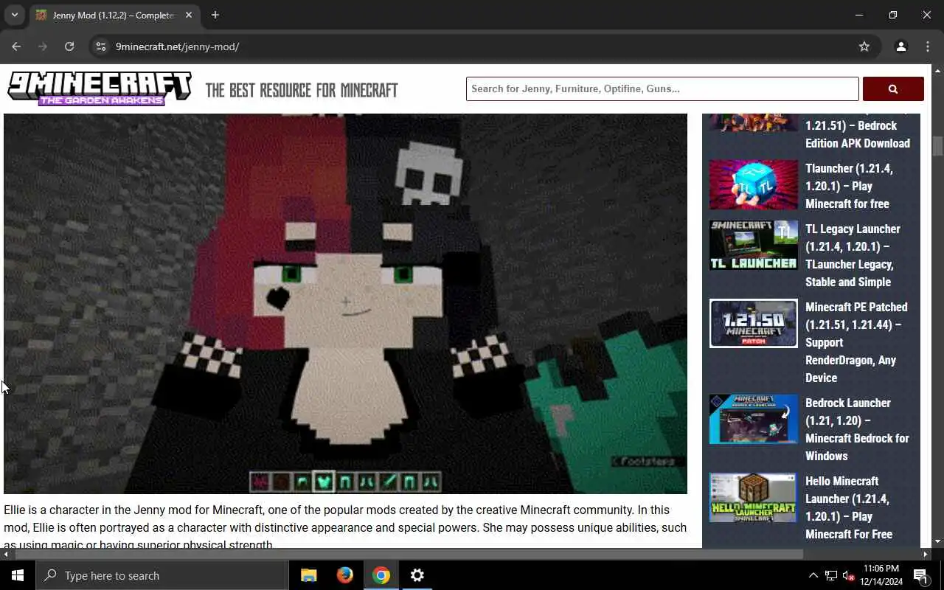The image size is (944, 590).
Task: Open Settings gear in taskbar
Action: [417, 575]
